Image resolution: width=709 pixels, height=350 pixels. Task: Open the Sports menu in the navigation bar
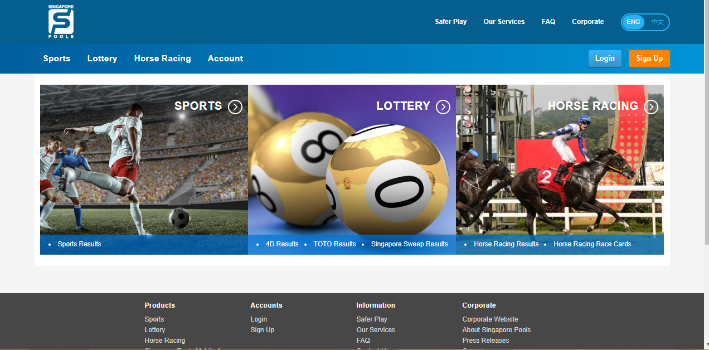coord(57,59)
